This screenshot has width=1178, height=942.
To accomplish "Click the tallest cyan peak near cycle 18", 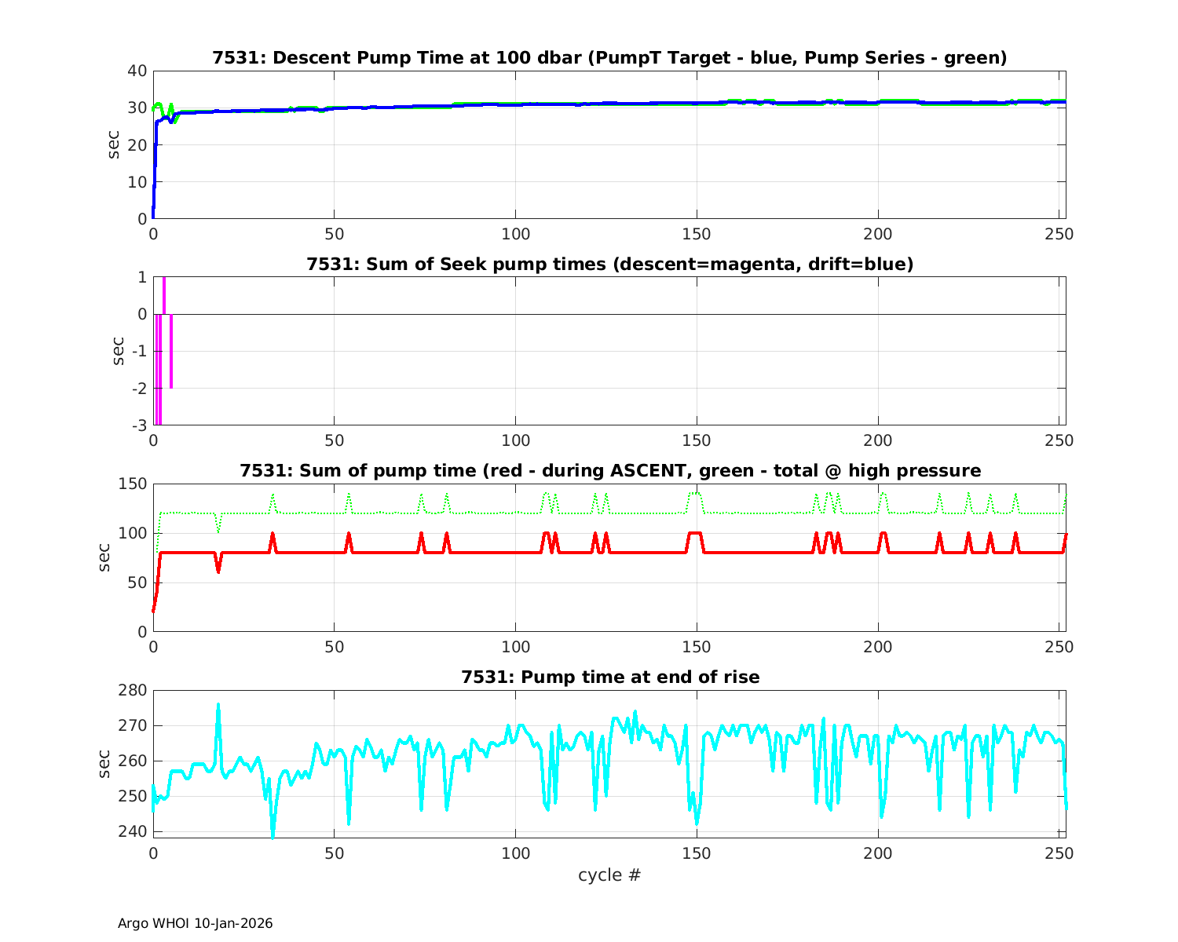I will (x=218, y=705).
